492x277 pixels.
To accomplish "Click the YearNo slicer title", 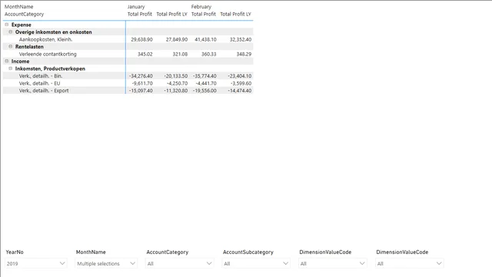I will click(15, 252).
